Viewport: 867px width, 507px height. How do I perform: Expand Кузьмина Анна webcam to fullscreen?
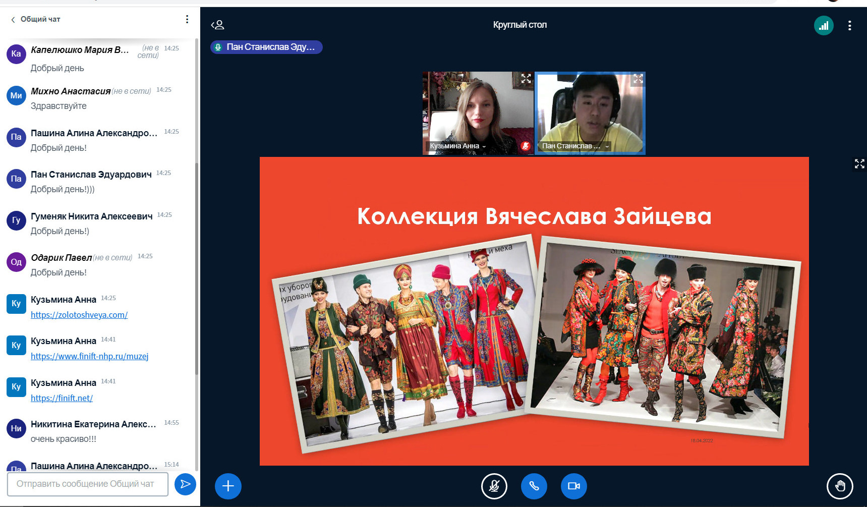pyautogui.click(x=526, y=79)
